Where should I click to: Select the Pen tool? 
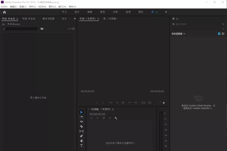pyautogui.click(x=82, y=136)
